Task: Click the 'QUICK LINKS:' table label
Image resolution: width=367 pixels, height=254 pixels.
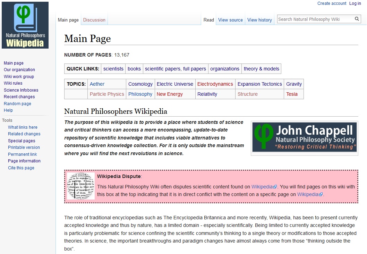Action: pos(83,69)
